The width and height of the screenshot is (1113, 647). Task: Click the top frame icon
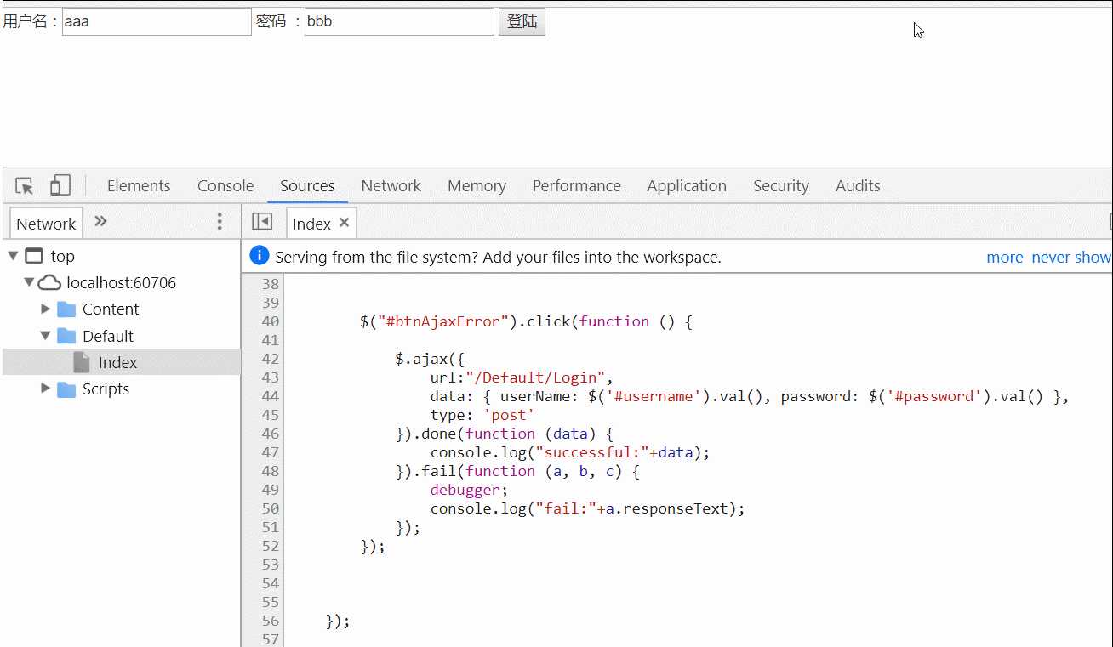click(34, 256)
